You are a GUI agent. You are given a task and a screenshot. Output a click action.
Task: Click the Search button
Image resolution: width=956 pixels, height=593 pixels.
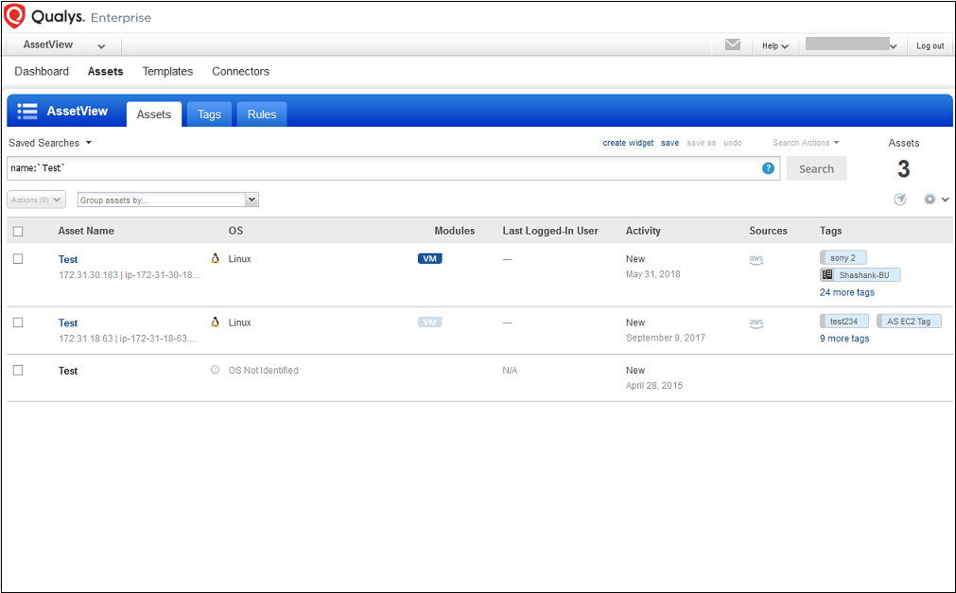(x=815, y=167)
